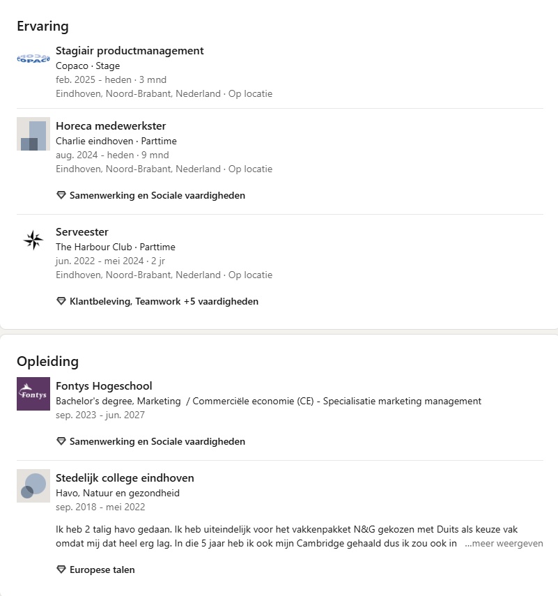Click The Harbour Club compass logo
The width and height of the screenshot is (558, 596).
tap(33, 240)
